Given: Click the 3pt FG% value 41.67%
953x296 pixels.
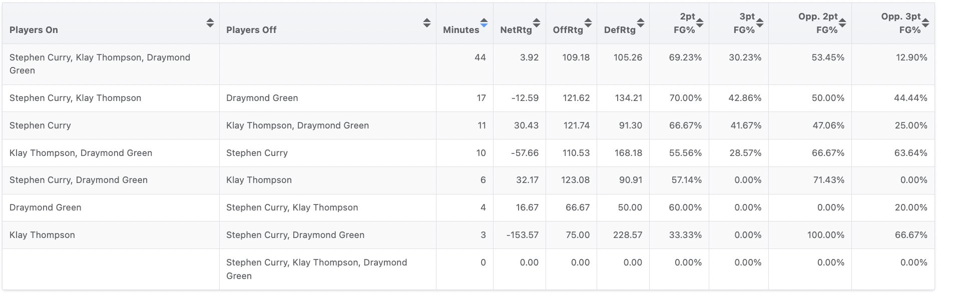Looking at the screenshot, I should [746, 125].
